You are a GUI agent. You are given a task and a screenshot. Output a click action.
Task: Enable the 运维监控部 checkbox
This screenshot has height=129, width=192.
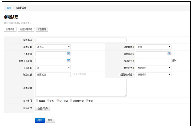click(71, 100)
